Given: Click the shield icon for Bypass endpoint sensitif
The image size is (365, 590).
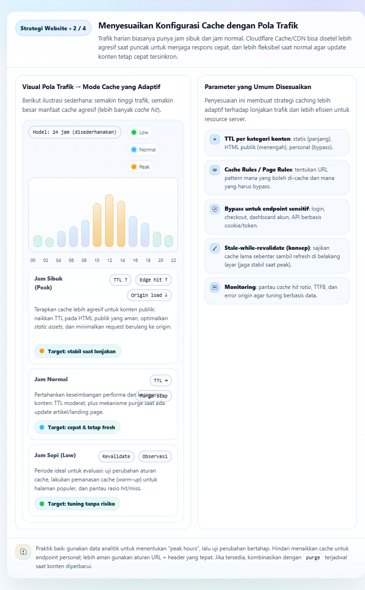Looking at the screenshot, I should (x=214, y=209).
